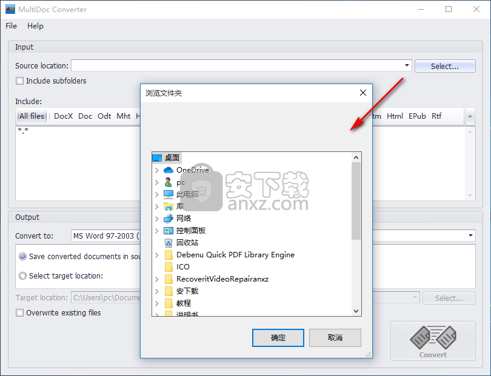Close the 浏览文件夹 dialog
Viewport: 491px width, 376px height.
click(363, 93)
